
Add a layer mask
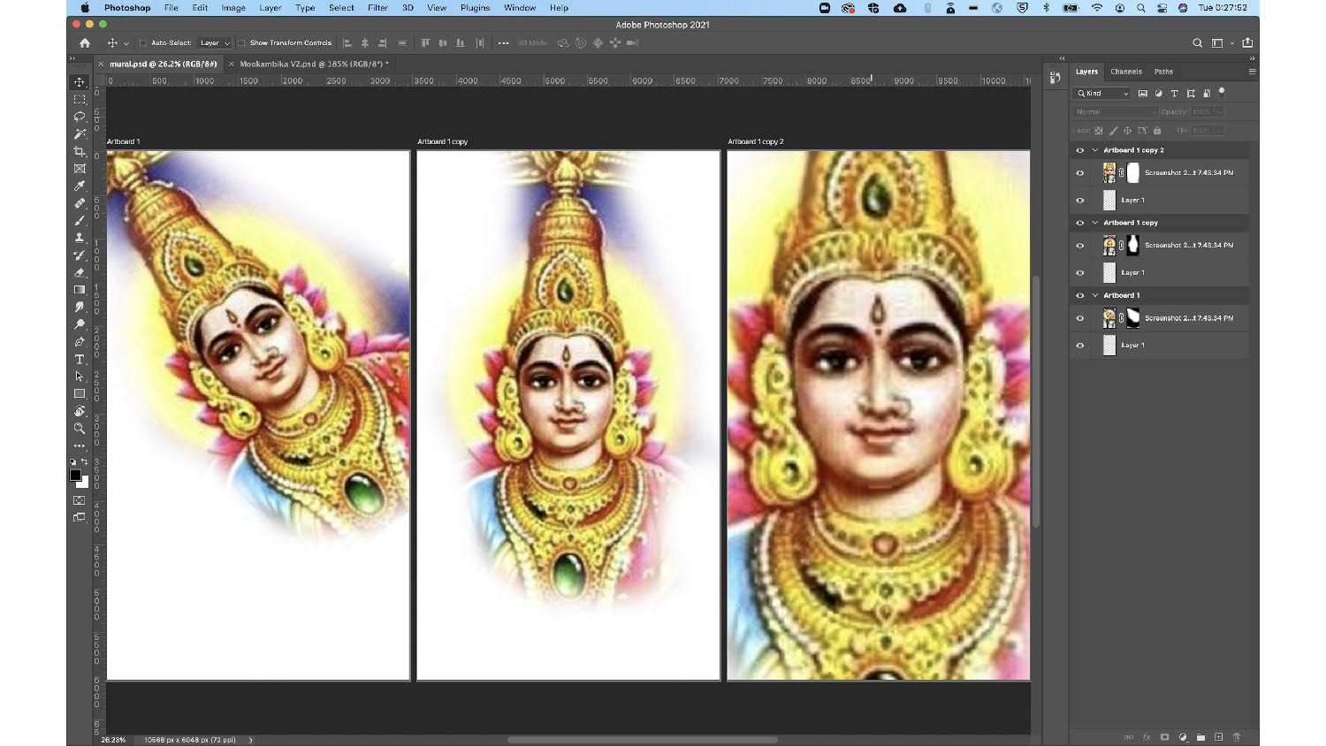click(x=1164, y=737)
